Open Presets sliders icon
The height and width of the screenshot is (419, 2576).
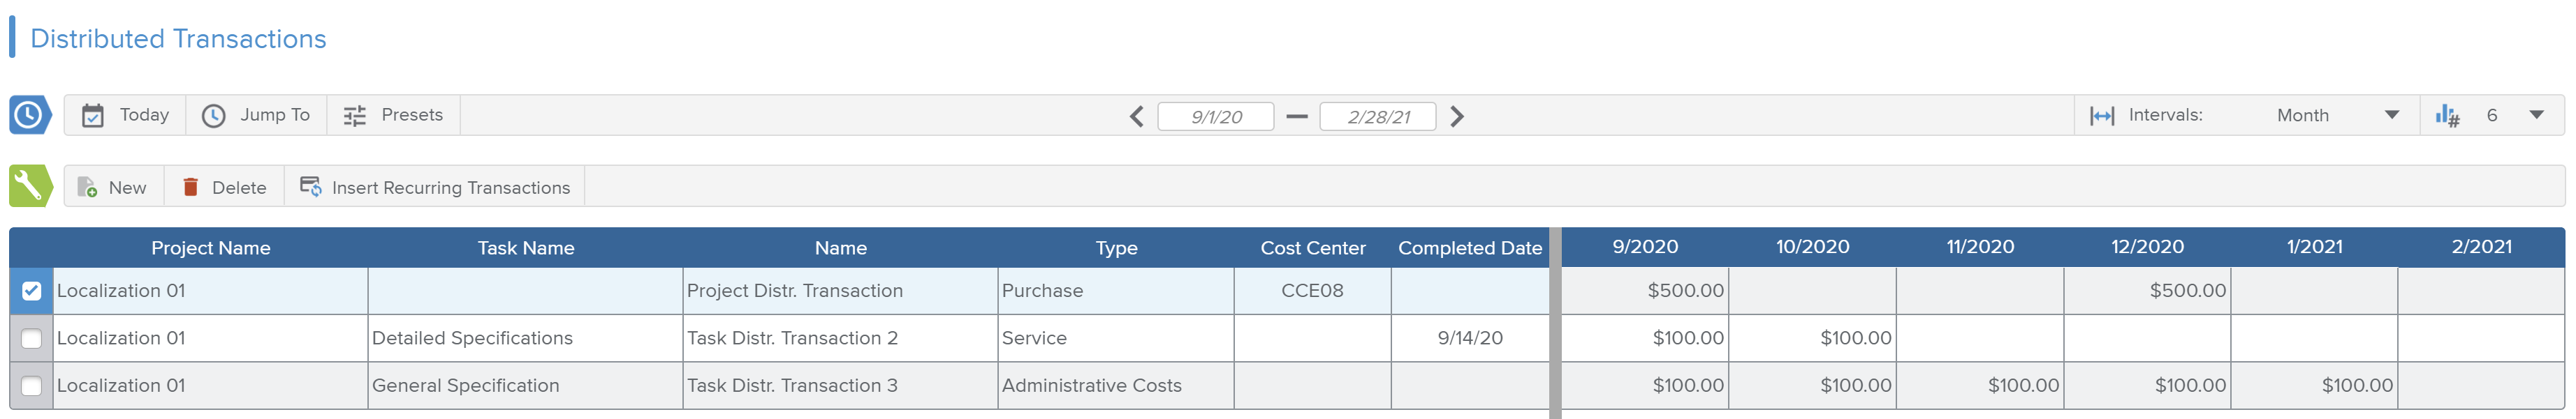click(355, 116)
